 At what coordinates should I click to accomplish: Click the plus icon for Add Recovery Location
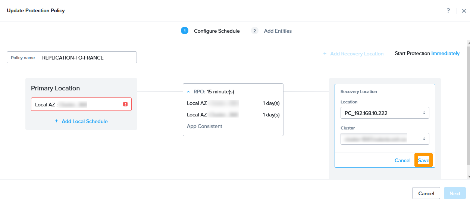click(x=325, y=54)
